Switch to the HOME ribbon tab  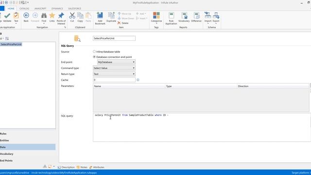point(11,9)
